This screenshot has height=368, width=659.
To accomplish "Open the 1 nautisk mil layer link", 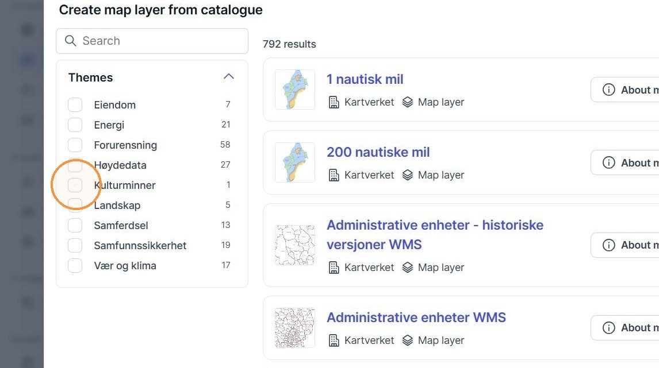I will 365,79.
